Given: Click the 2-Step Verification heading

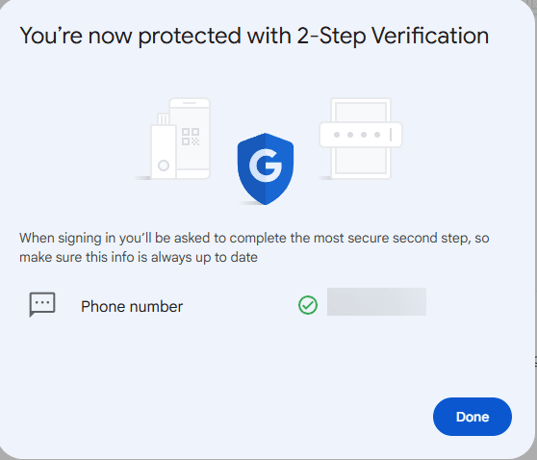Looking at the screenshot, I should click(254, 36).
